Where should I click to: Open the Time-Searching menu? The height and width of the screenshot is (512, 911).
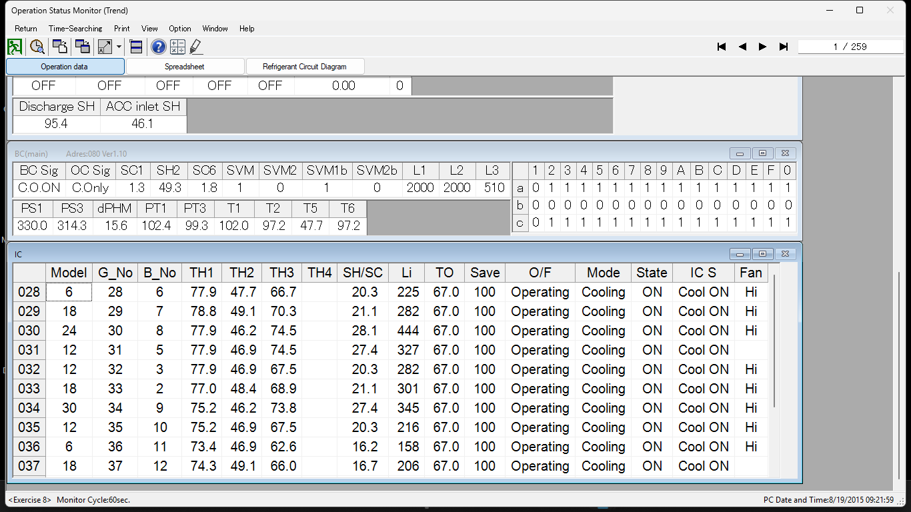(x=75, y=29)
